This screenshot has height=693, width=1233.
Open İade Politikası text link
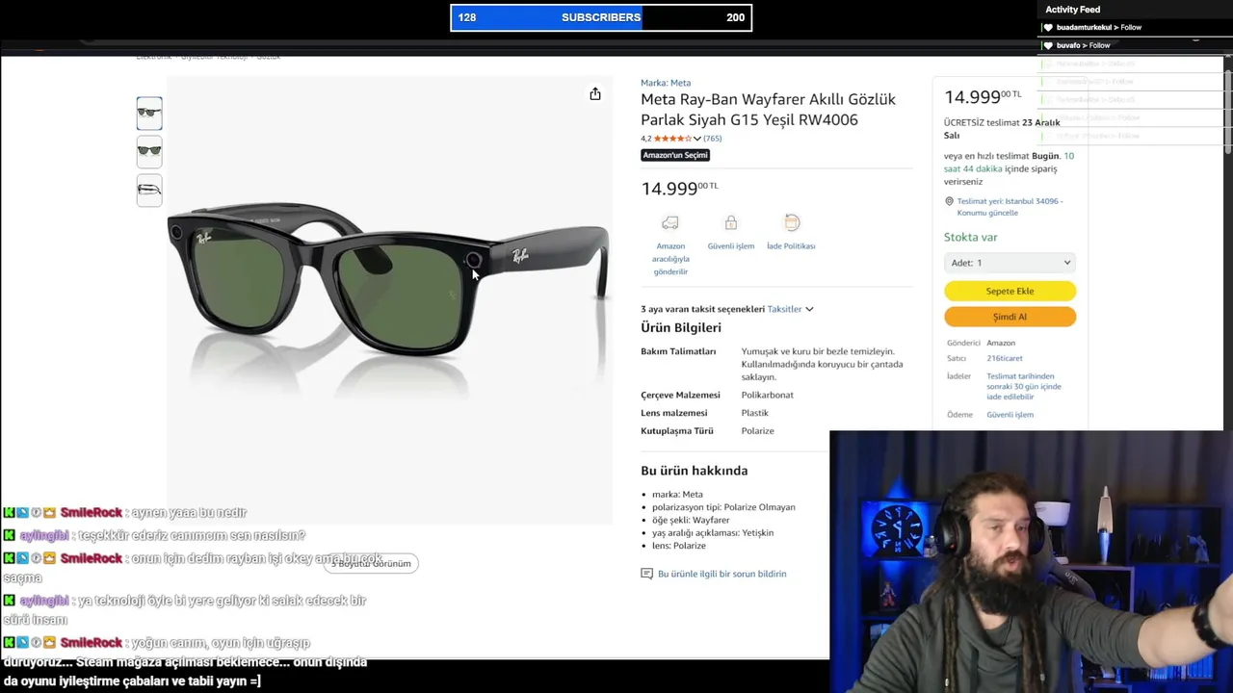[791, 246]
